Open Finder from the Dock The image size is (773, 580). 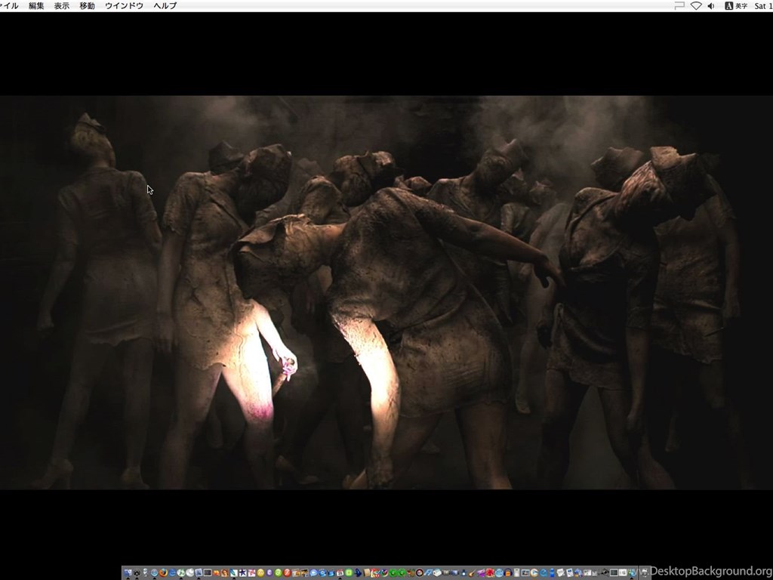tap(128, 572)
